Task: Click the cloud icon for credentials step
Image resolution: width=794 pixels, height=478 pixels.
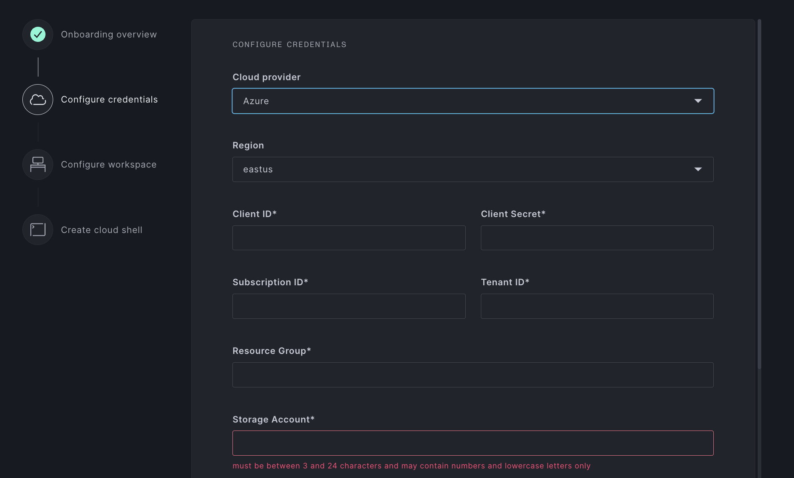Action: 38,99
